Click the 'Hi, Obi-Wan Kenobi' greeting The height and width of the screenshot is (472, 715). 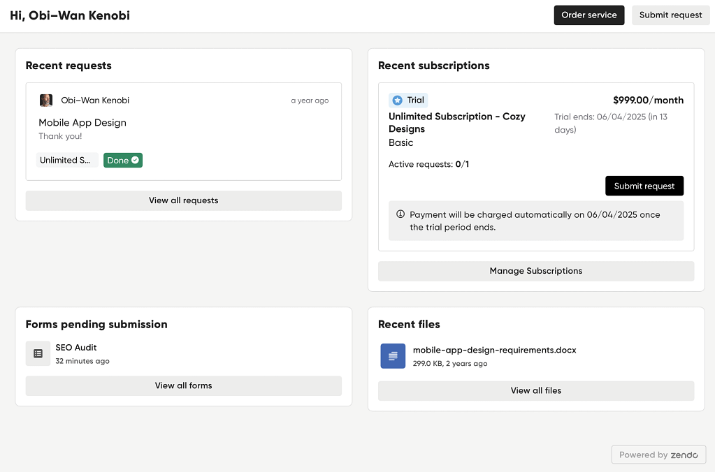(x=70, y=15)
